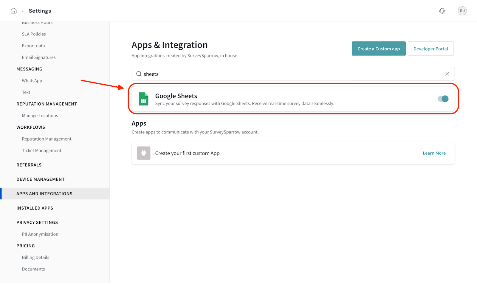Click the home icon in breadcrumb

[14, 11]
